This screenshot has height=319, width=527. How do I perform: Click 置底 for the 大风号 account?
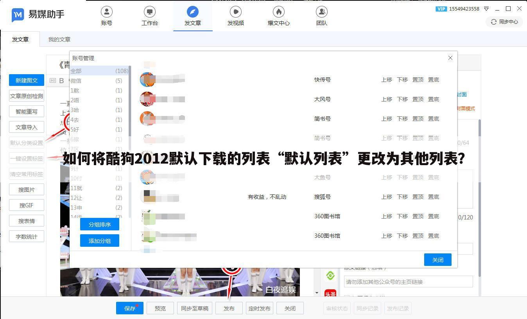(434, 99)
